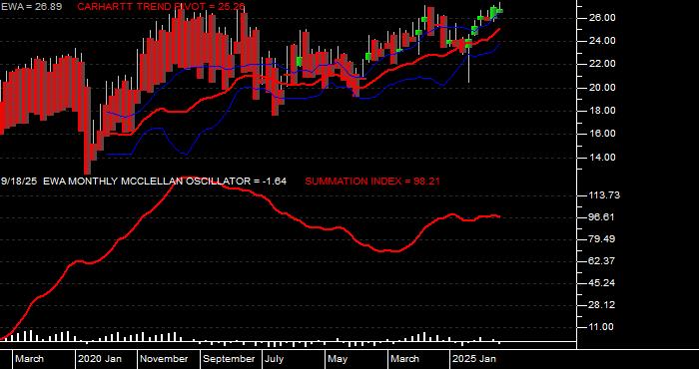This screenshot has width=699, height=369.
Task: Click the 28.12 summation axis label
Action: (x=603, y=305)
